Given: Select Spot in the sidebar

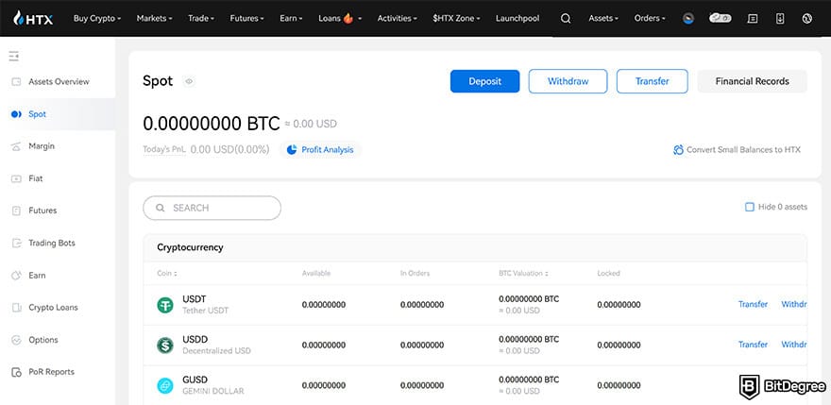Looking at the screenshot, I should tap(58, 114).
